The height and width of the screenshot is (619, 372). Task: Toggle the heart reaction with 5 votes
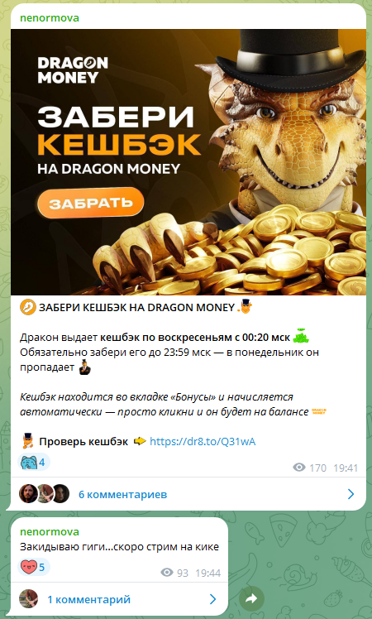(x=34, y=568)
